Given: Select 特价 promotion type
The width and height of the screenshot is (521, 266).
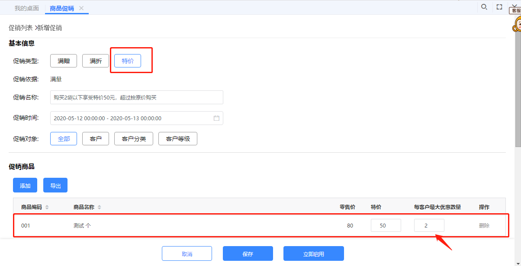Looking at the screenshot, I should (x=128, y=61).
